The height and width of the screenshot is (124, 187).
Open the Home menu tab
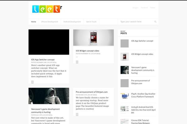[34, 22]
